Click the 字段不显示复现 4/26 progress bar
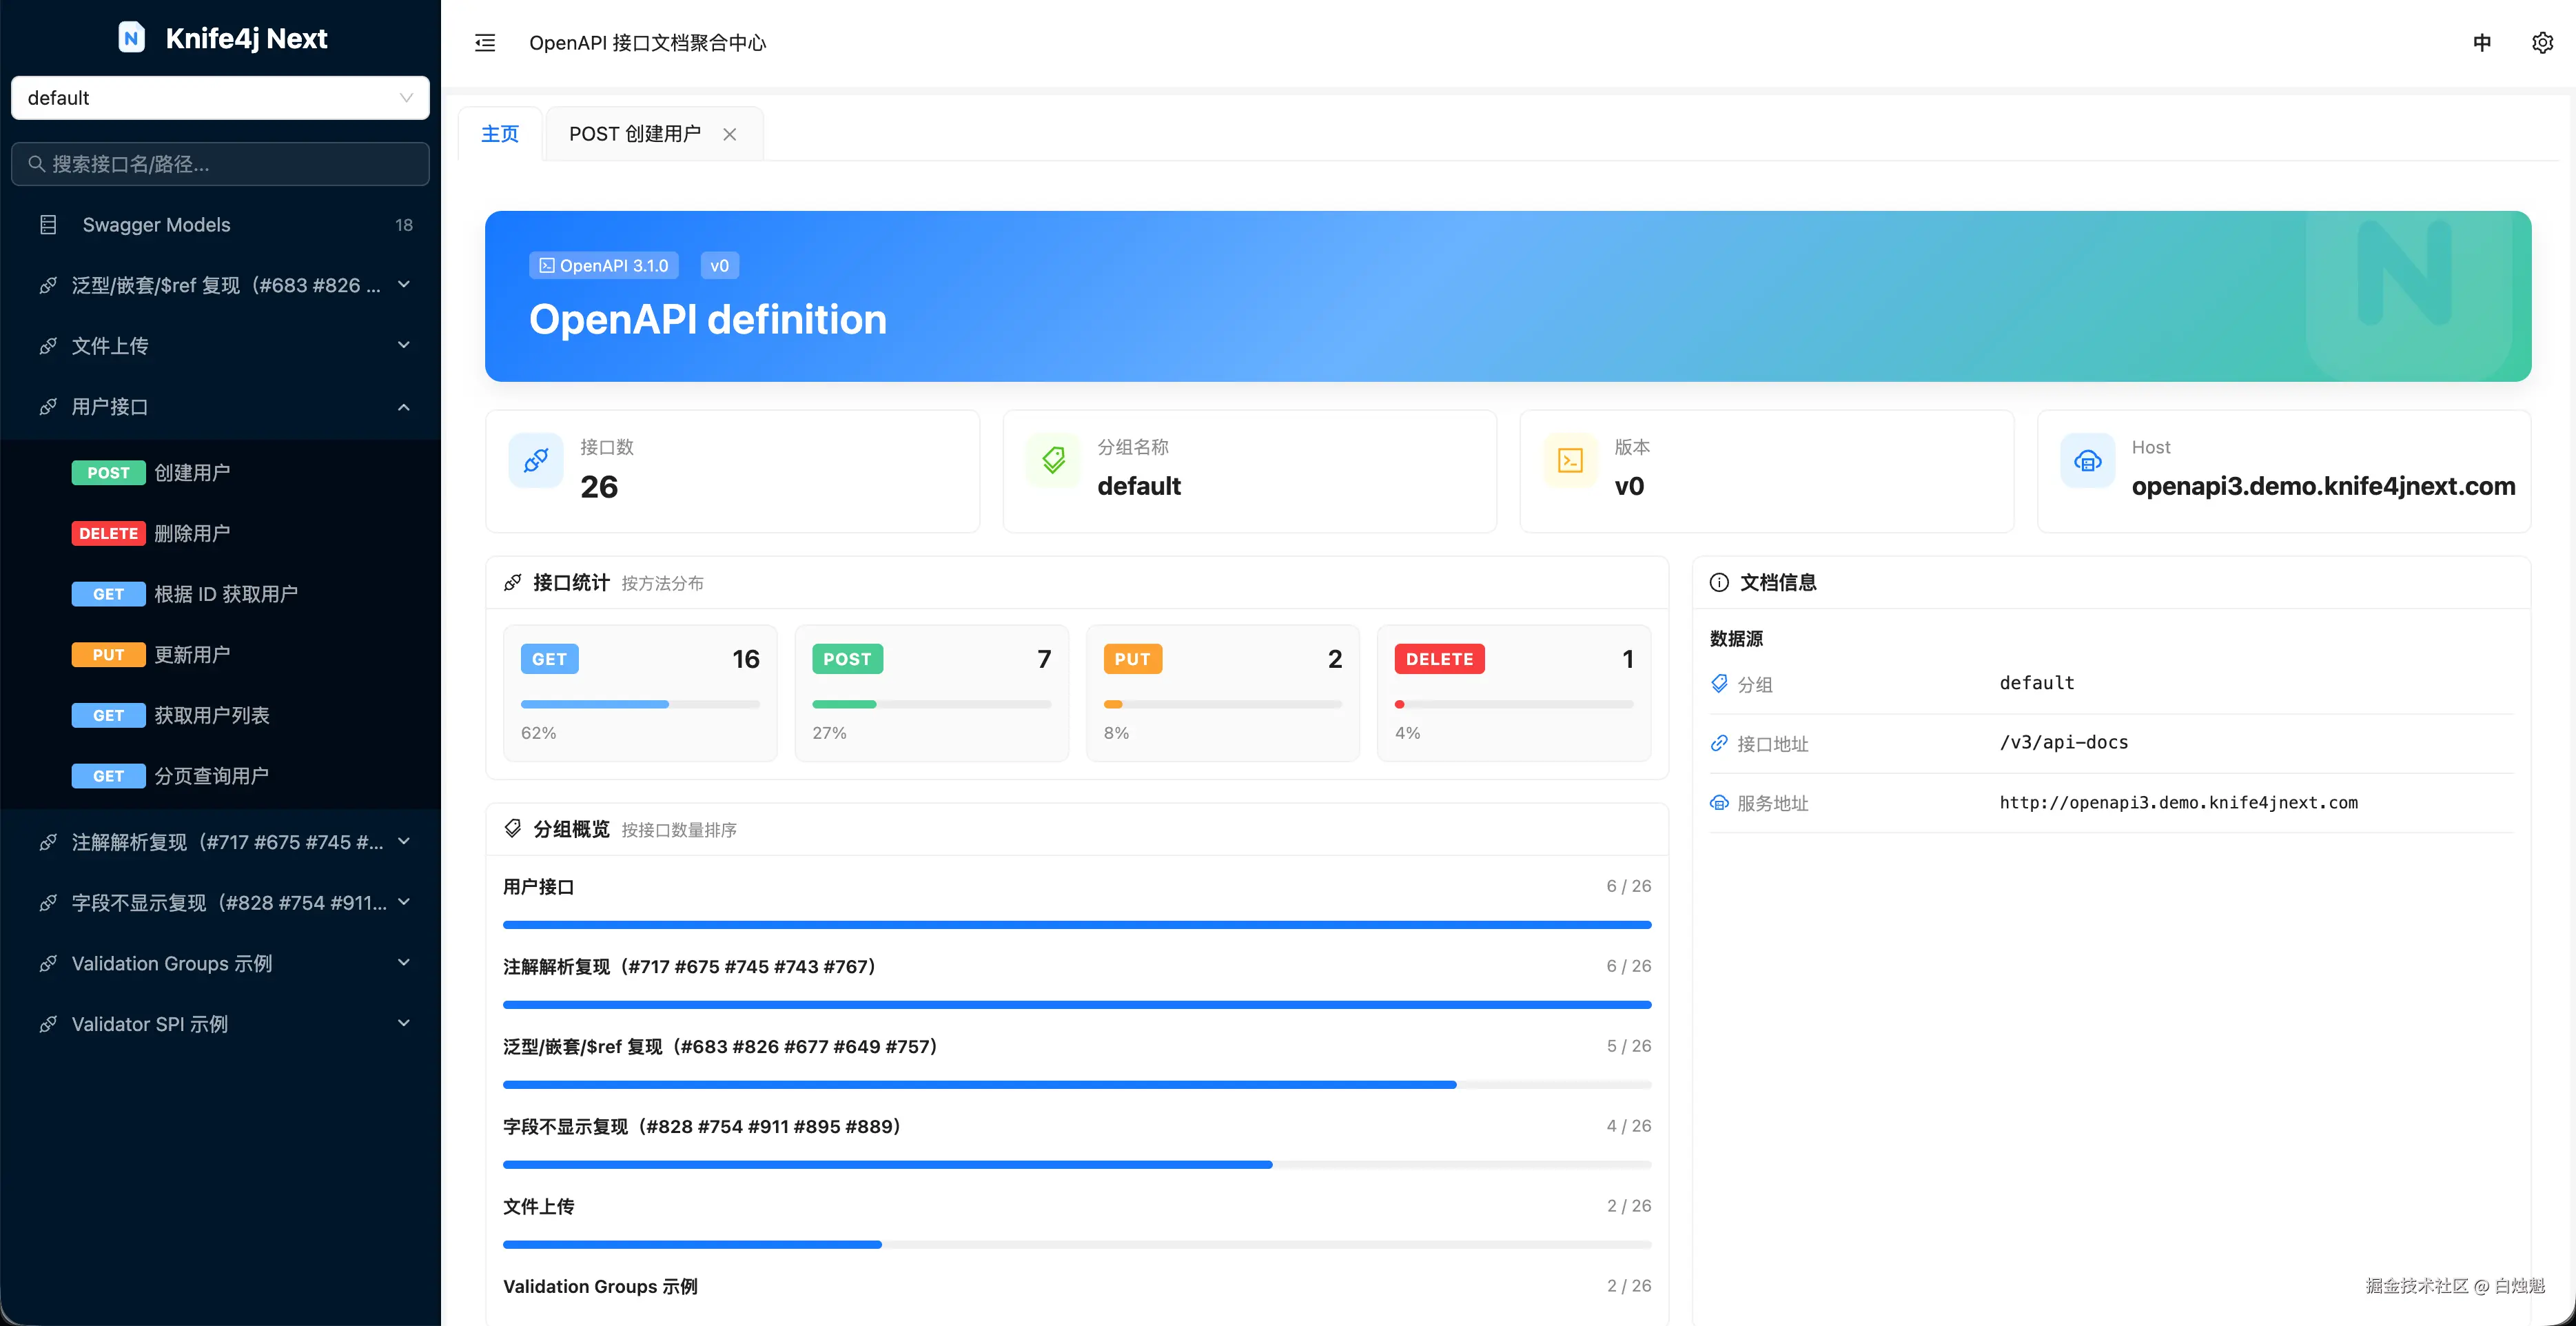The height and width of the screenshot is (1326, 2576). (1077, 1165)
